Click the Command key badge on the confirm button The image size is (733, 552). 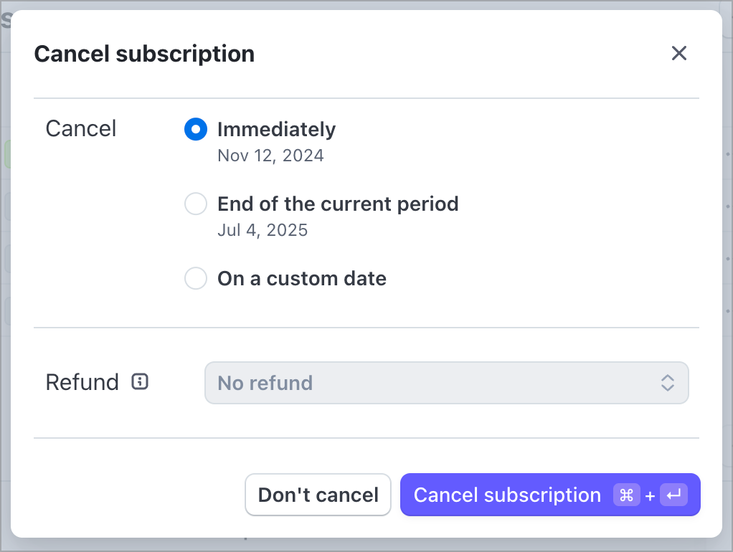tap(625, 495)
